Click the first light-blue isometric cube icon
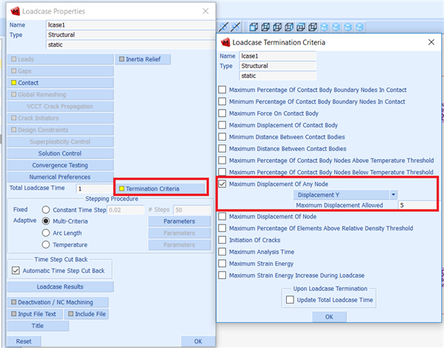This screenshot has height=348, width=444. pyautogui.click(x=325, y=27)
